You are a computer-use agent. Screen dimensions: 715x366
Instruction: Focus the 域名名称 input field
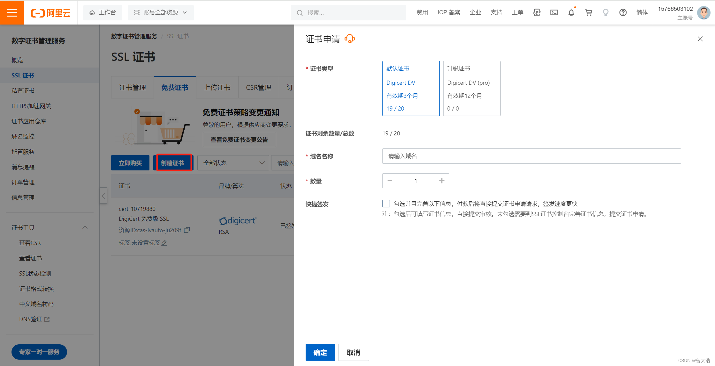pyautogui.click(x=531, y=156)
